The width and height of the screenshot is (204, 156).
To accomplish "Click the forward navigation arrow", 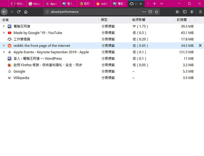I will point(11,12).
